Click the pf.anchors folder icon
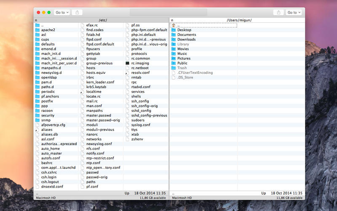This screenshot has width=337, height=211. (x=37, y=96)
